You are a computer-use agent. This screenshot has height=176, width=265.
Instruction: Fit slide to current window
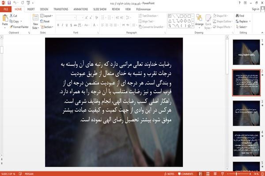coord(262,174)
